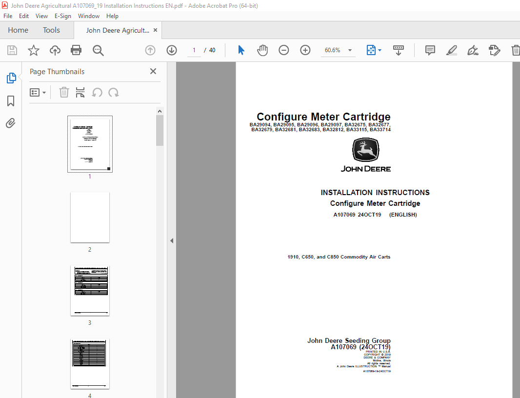
Task: Go to next page arrow
Action: pos(171,50)
